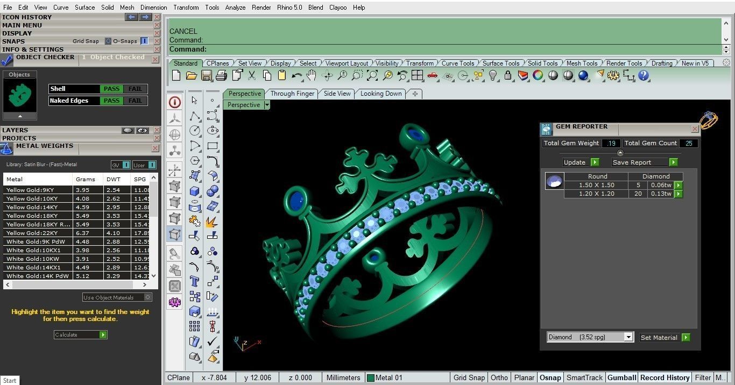Click the Zoom Extents icon
This screenshot has height=385, width=735.
(372, 76)
